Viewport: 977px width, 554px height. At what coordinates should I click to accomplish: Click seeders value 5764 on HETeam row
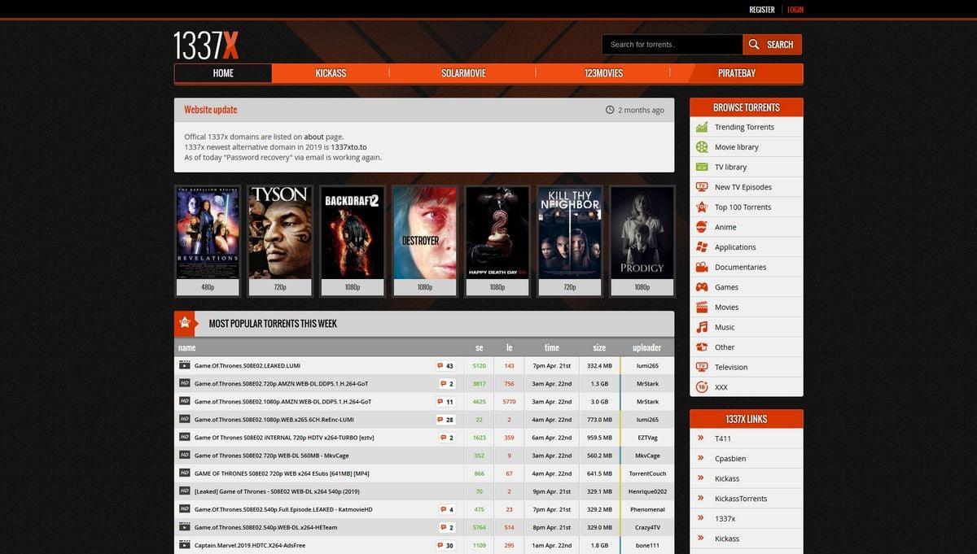pyautogui.click(x=479, y=527)
